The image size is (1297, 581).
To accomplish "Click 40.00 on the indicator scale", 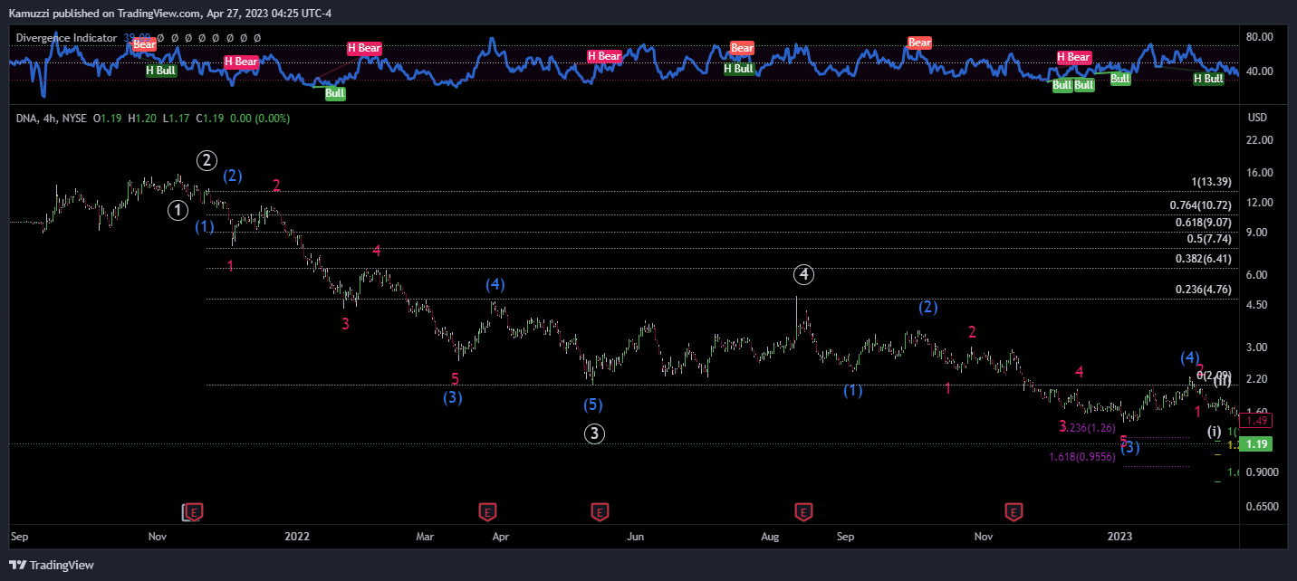I will (1260, 71).
